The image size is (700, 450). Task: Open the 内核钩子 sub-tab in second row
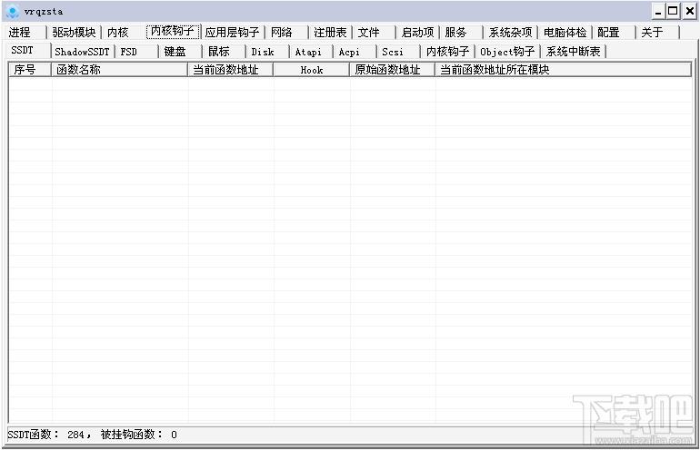pyautogui.click(x=448, y=52)
